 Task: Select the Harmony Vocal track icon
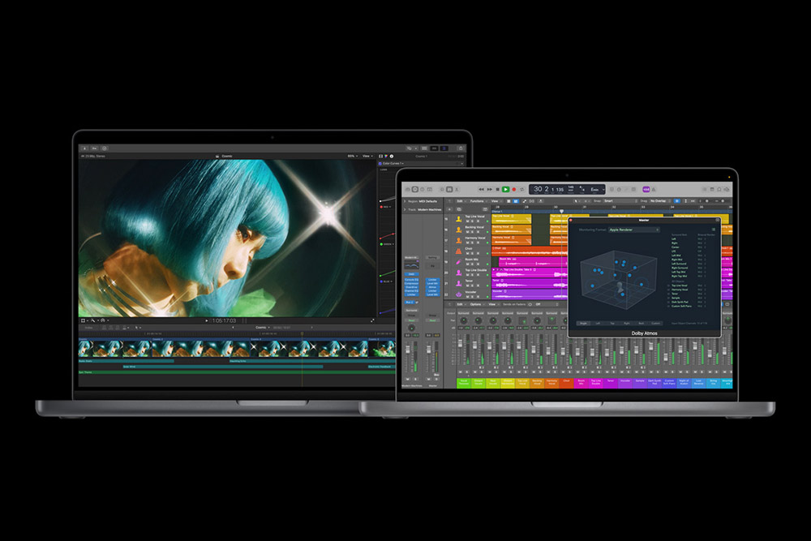click(x=459, y=241)
